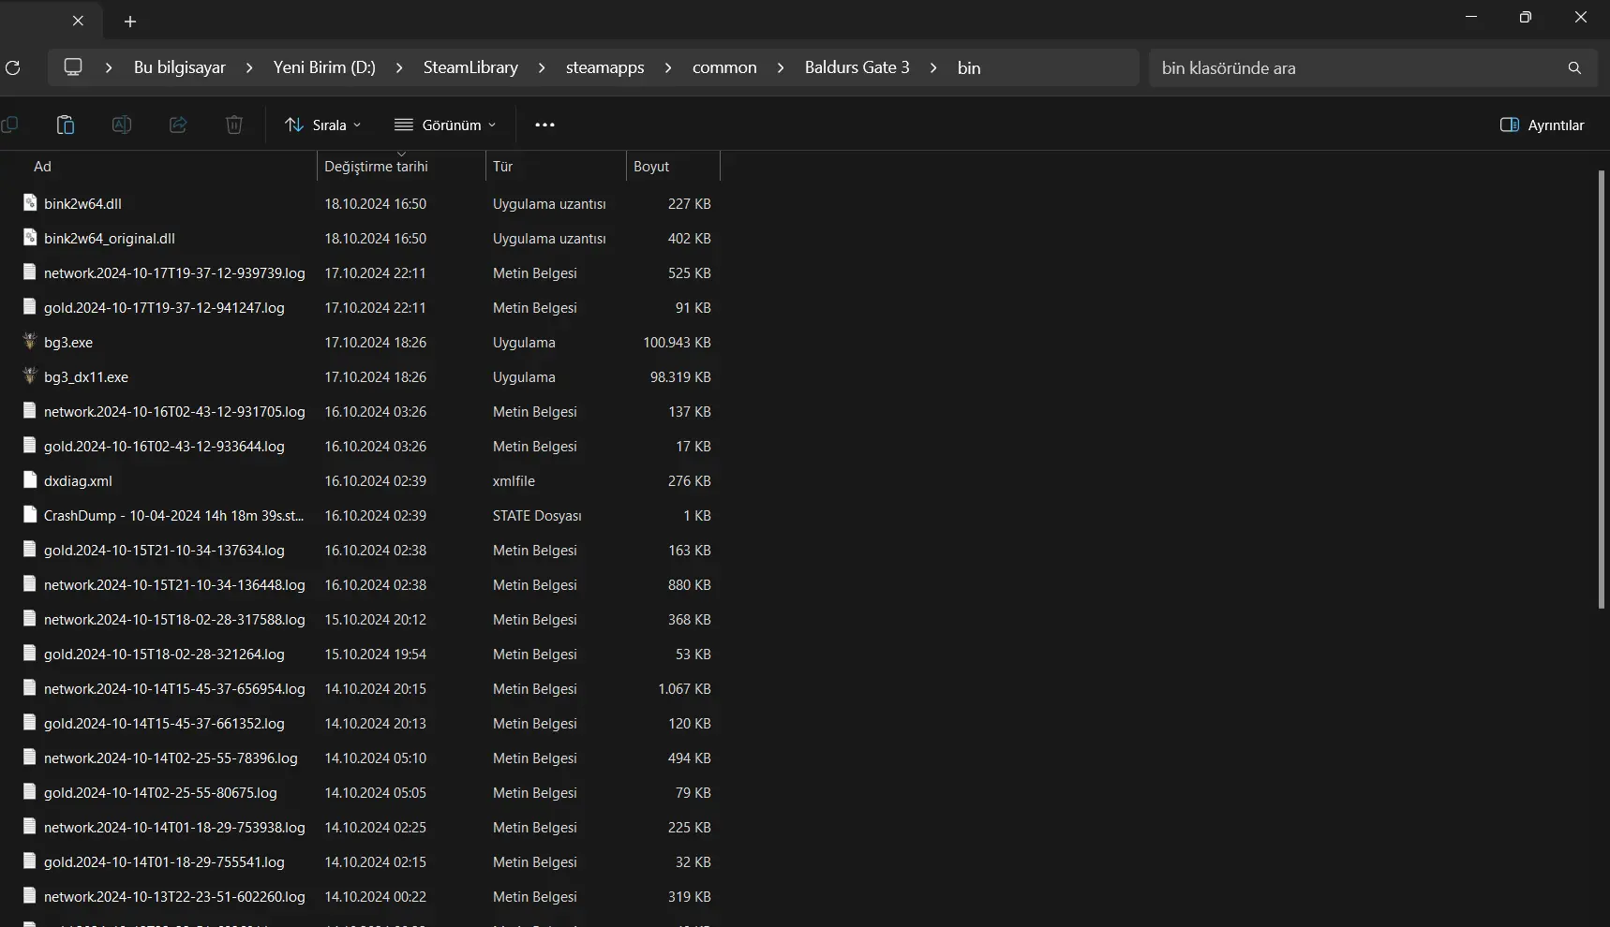Navigate to Baldurs Gate 3 breadcrumb folder
Viewport: 1610px width, 927px height.
[x=857, y=67]
